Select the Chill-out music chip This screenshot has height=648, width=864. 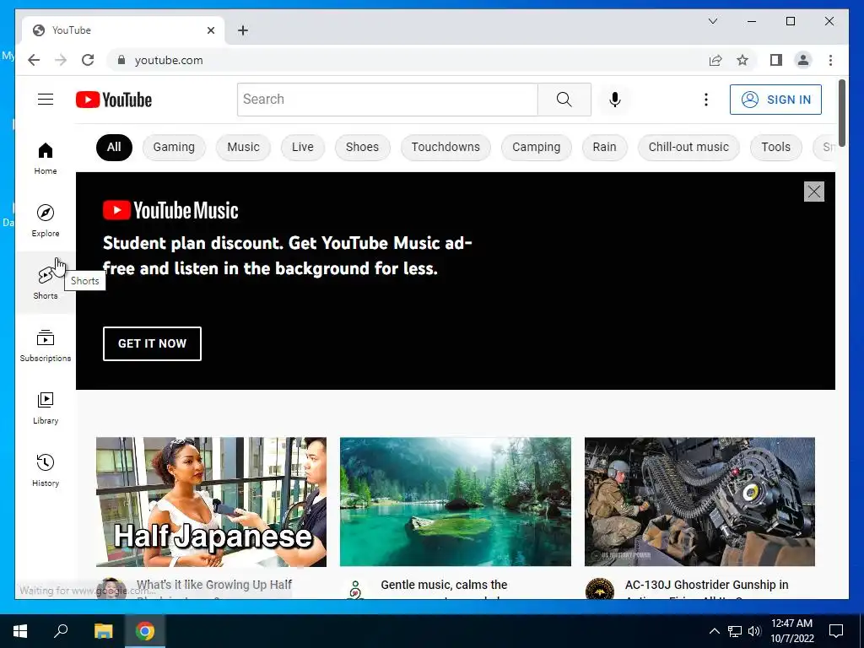(x=688, y=147)
